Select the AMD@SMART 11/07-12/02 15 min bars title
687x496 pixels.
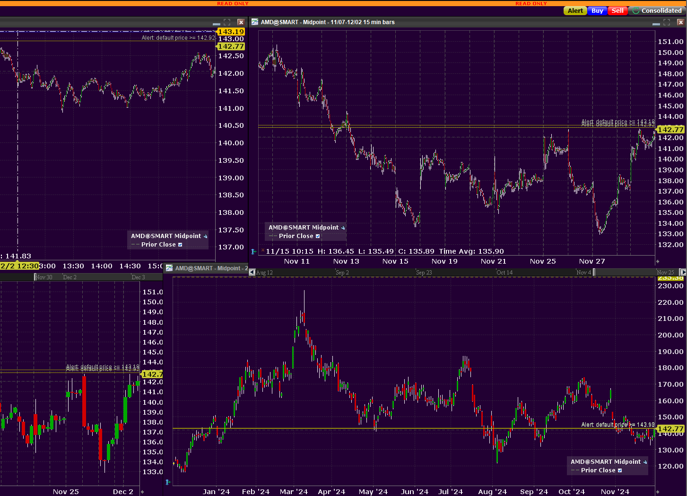(328, 22)
